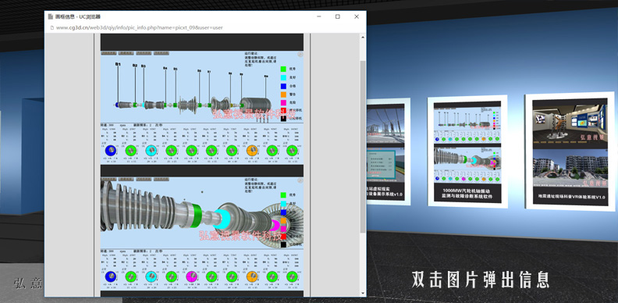Click the blue gauge in lower diagram
Viewport: 618px width, 303px height.
click(111, 276)
